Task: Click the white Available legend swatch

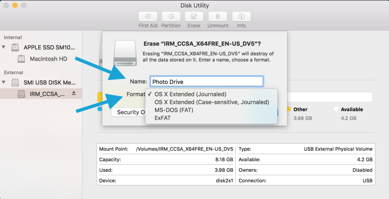Action: click(336, 109)
